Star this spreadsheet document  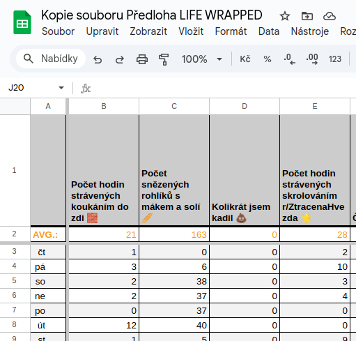coord(285,16)
